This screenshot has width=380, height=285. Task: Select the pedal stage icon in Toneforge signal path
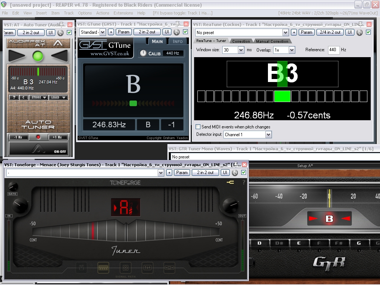click(81, 268)
